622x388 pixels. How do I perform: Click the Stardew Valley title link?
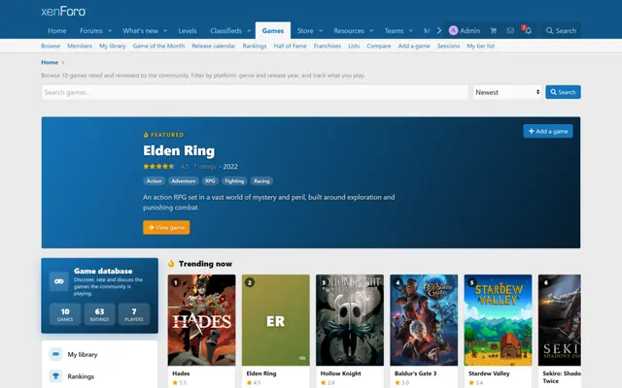point(489,373)
